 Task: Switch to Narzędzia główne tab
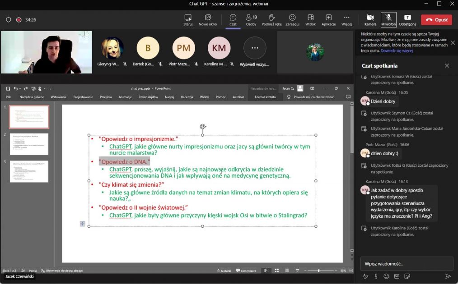32,97
